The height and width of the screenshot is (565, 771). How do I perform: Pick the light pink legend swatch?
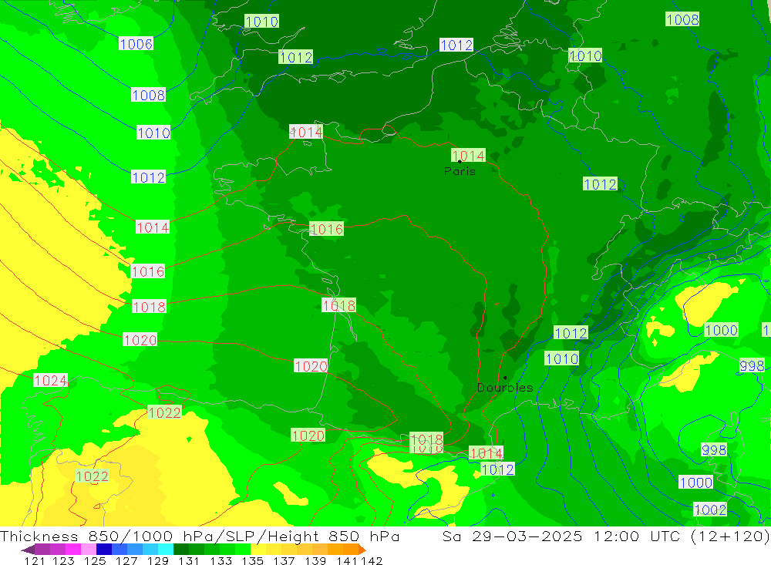pos(89,550)
